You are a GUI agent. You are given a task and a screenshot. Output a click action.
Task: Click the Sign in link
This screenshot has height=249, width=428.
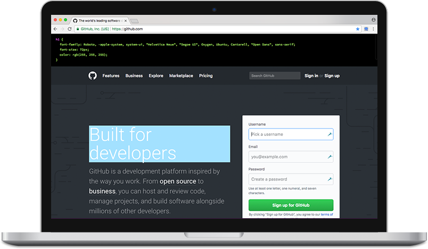[x=311, y=75]
